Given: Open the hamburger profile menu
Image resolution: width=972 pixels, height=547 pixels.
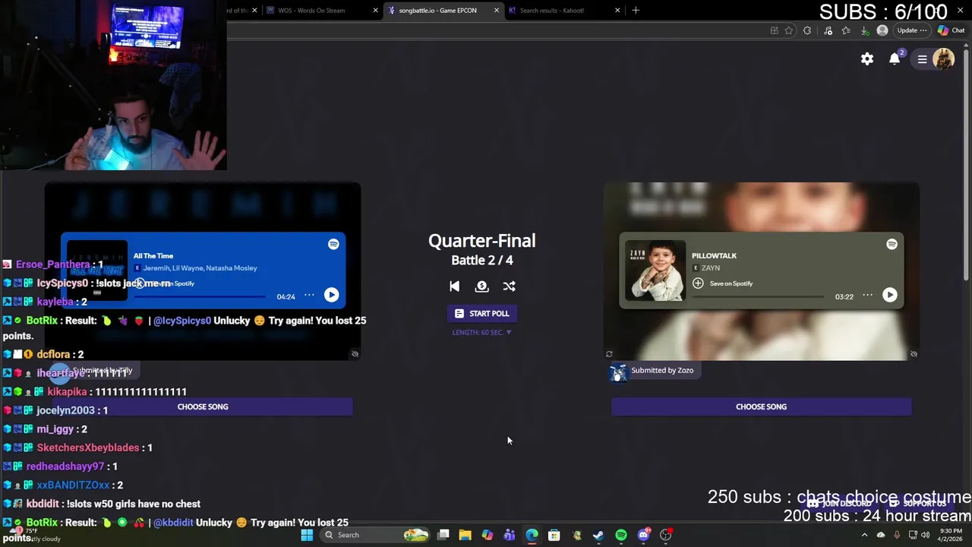Looking at the screenshot, I should 923,59.
